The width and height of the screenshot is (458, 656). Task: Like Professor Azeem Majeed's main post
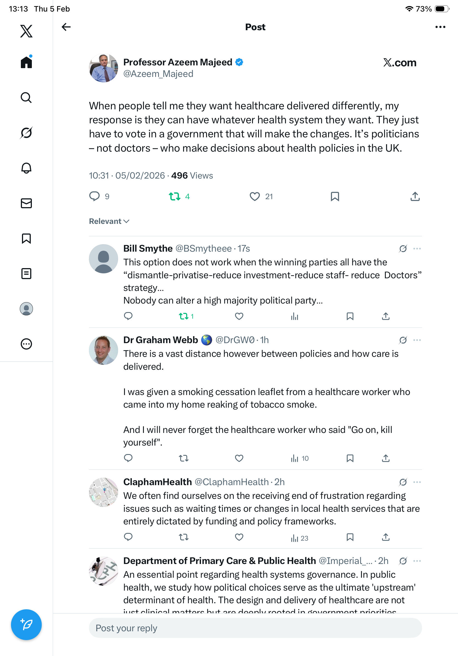click(255, 197)
